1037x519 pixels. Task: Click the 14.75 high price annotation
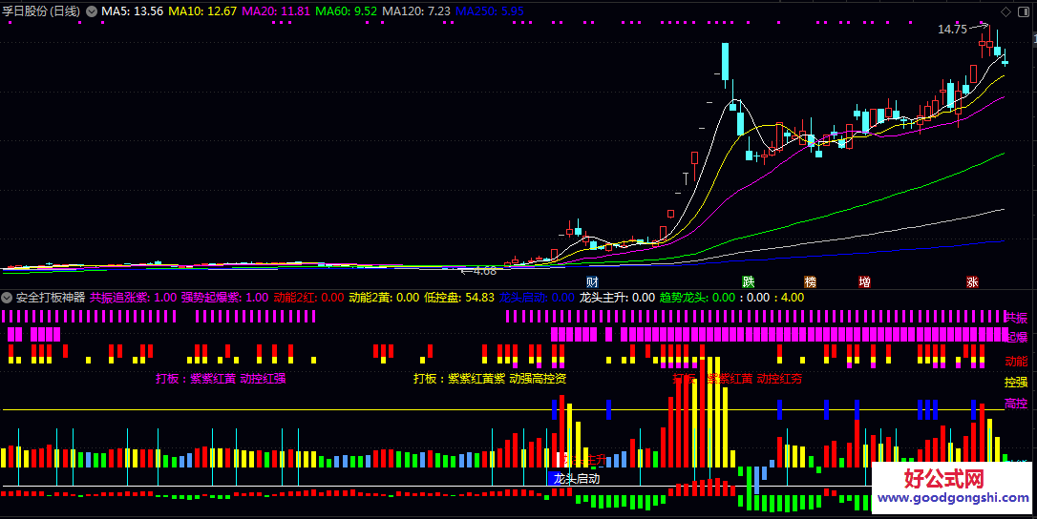coord(952,29)
